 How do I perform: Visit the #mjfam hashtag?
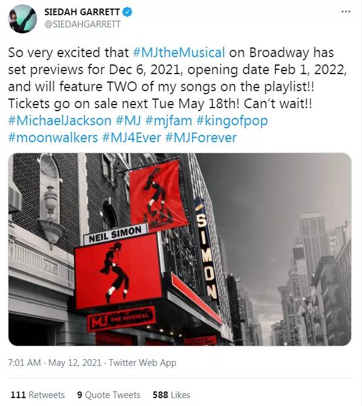click(x=169, y=121)
